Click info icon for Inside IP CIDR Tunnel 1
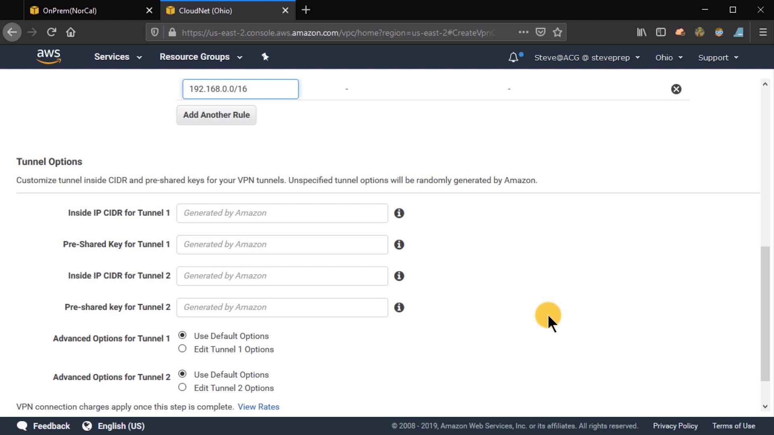The image size is (774, 435). click(x=399, y=213)
